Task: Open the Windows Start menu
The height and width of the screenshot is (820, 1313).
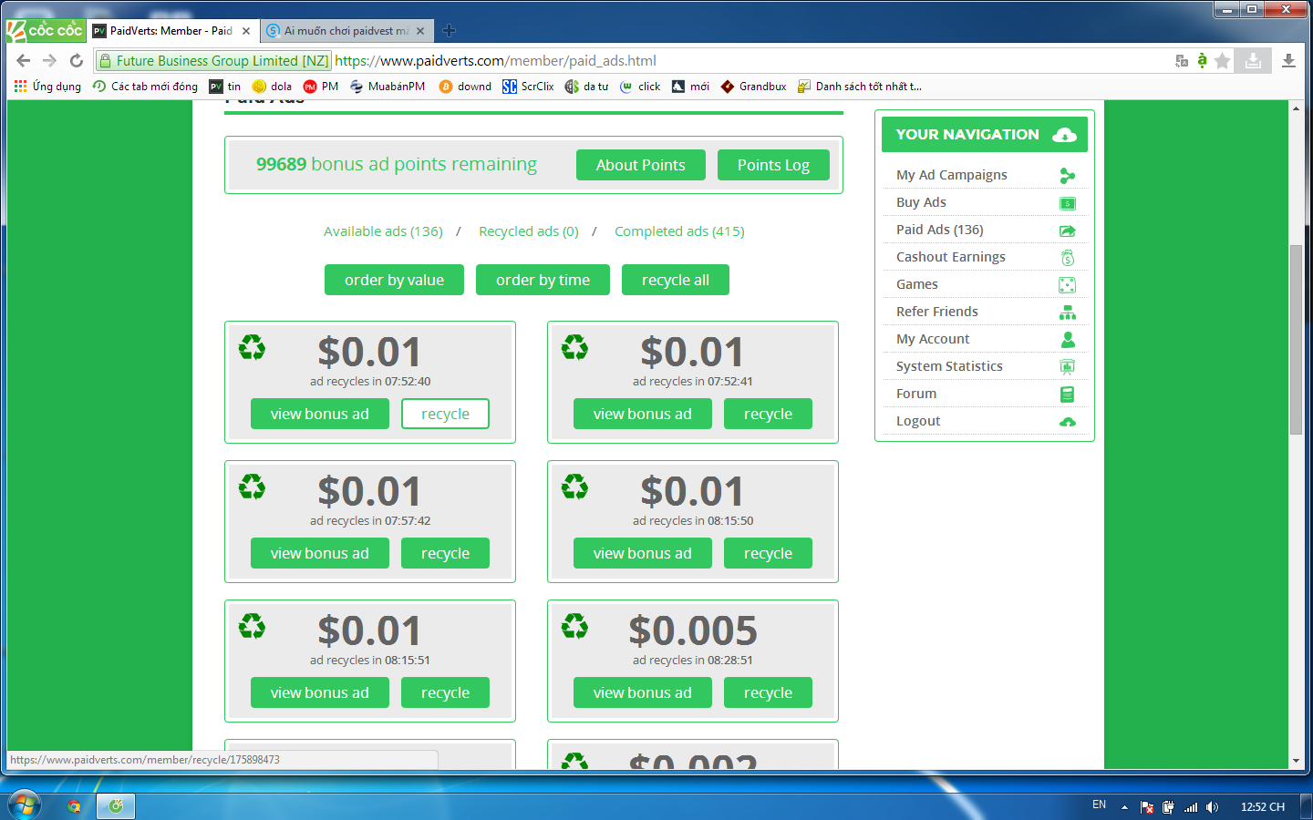Action: [x=24, y=805]
